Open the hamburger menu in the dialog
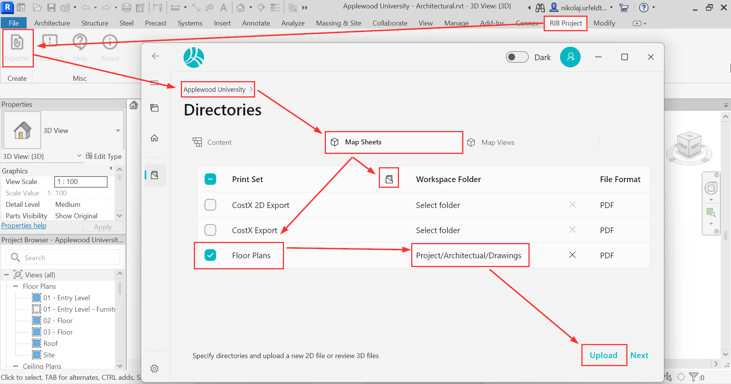 (154, 83)
